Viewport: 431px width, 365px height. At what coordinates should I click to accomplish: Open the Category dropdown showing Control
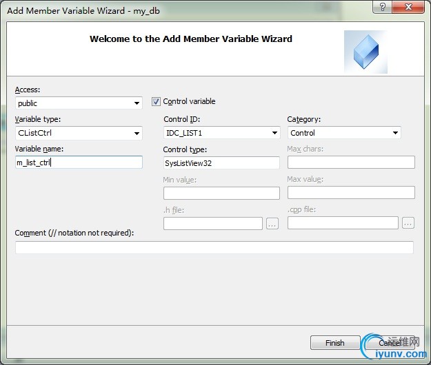tap(344, 133)
